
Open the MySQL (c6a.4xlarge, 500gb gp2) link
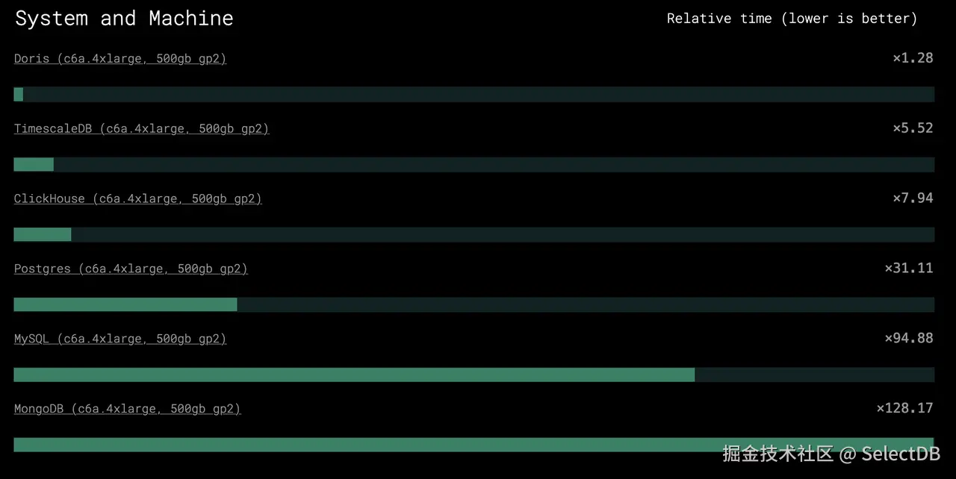tap(120, 339)
